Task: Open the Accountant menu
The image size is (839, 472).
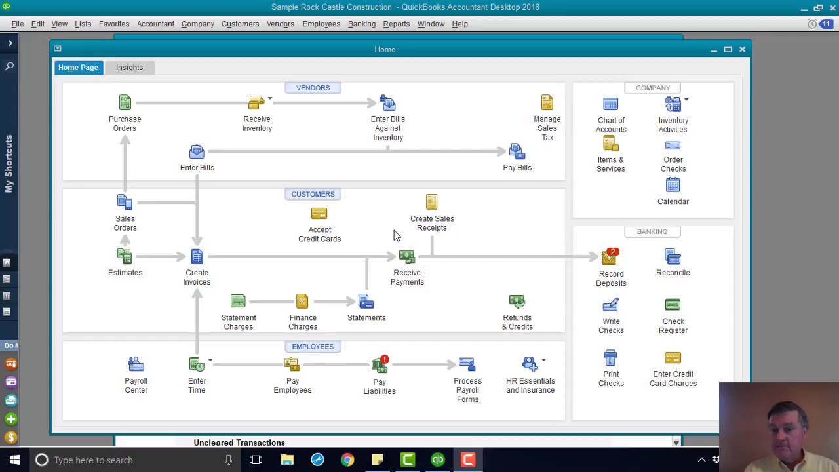Action: tap(155, 24)
